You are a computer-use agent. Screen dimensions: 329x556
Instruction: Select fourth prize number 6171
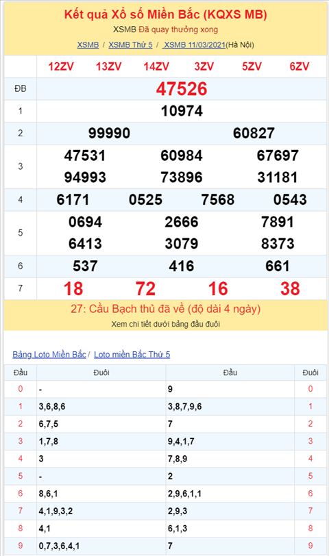coord(73,200)
